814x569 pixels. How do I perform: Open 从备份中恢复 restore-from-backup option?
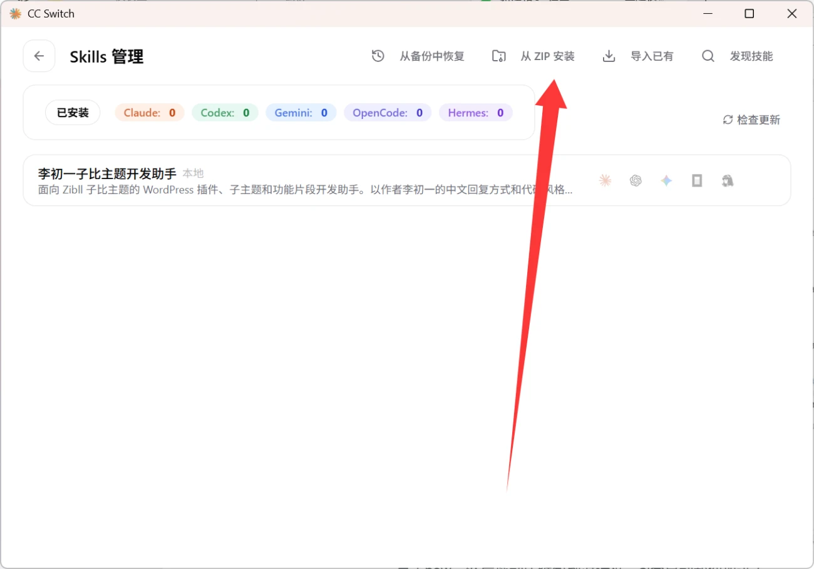pyautogui.click(x=418, y=56)
